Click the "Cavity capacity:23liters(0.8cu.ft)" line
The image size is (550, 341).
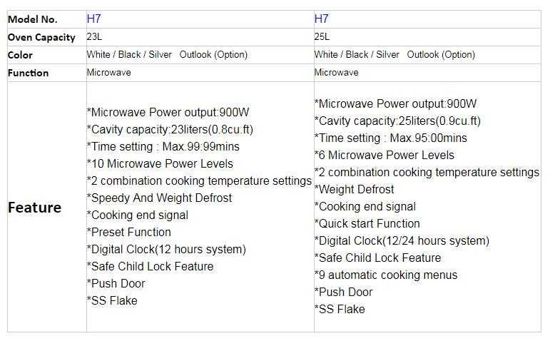[170, 129]
